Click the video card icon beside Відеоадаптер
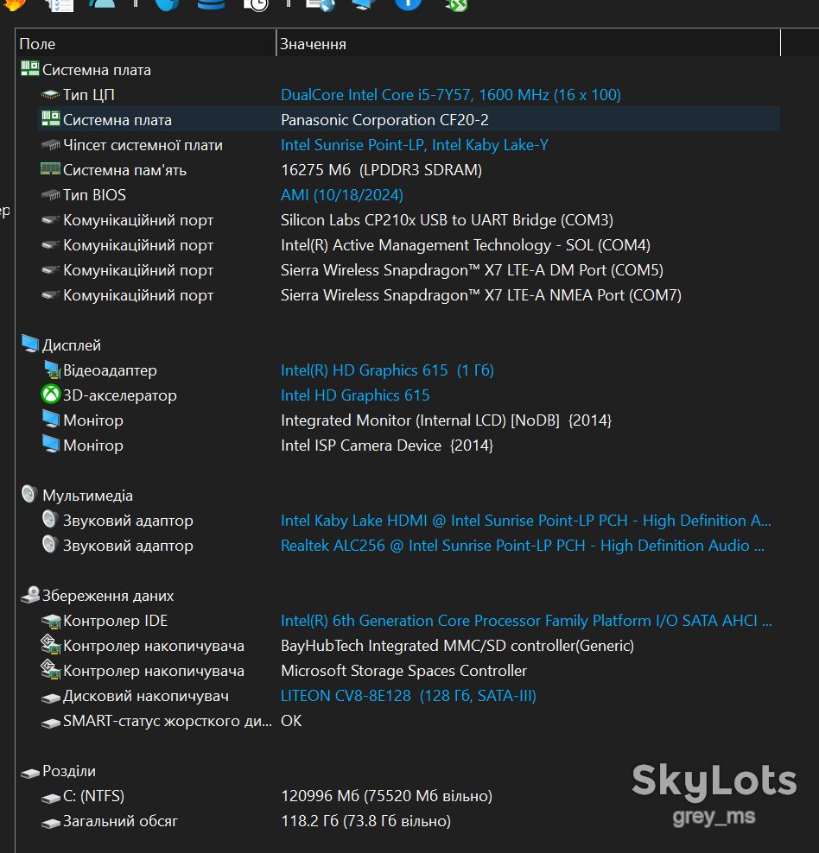Image resolution: width=819 pixels, height=853 pixels. pos(52,370)
